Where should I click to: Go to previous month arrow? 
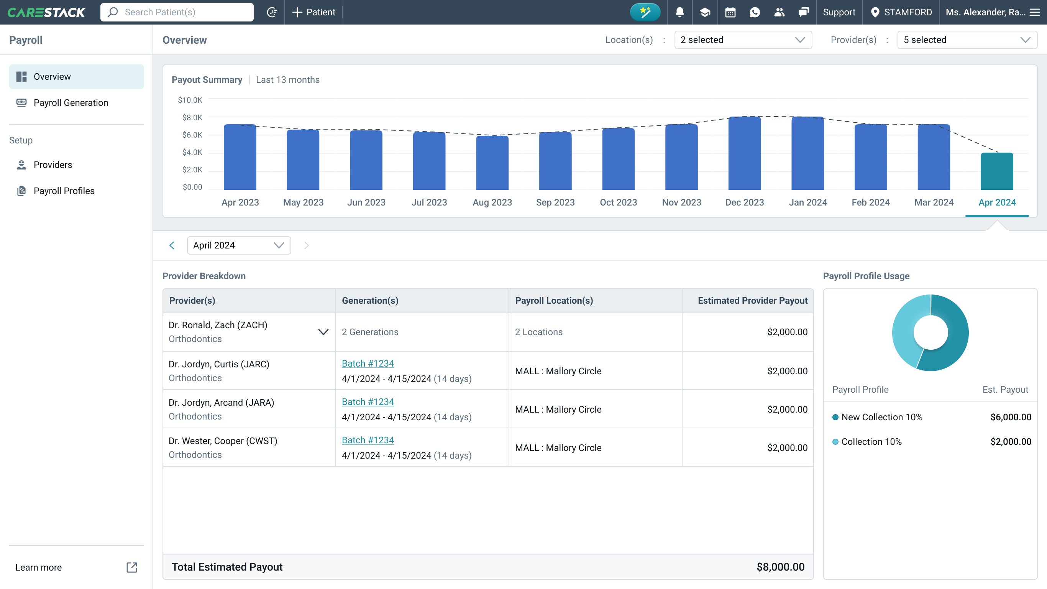tap(172, 245)
